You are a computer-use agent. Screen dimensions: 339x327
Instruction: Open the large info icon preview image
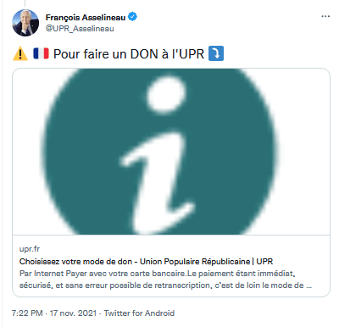(171, 152)
